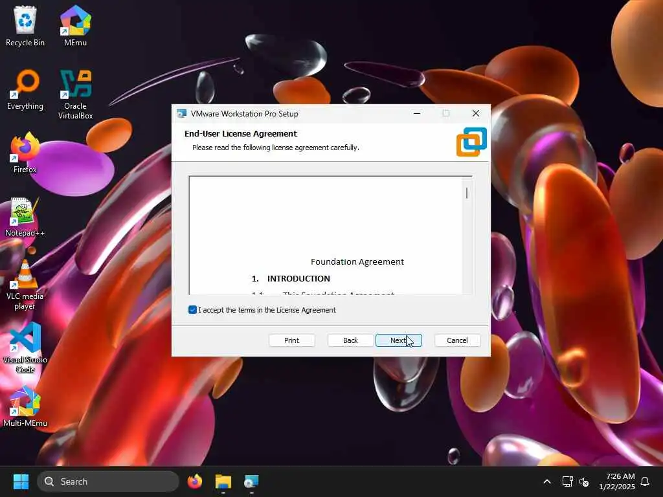Viewport: 663px width, 497px height.
Task: Open the notifications bell icon
Action: point(645,481)
